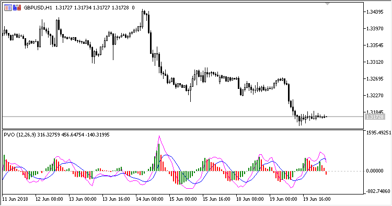Click the 1.33545 price scale value
Image resolution: width=392 pixels, height=206 pixels.
click(x=375, y=45)
